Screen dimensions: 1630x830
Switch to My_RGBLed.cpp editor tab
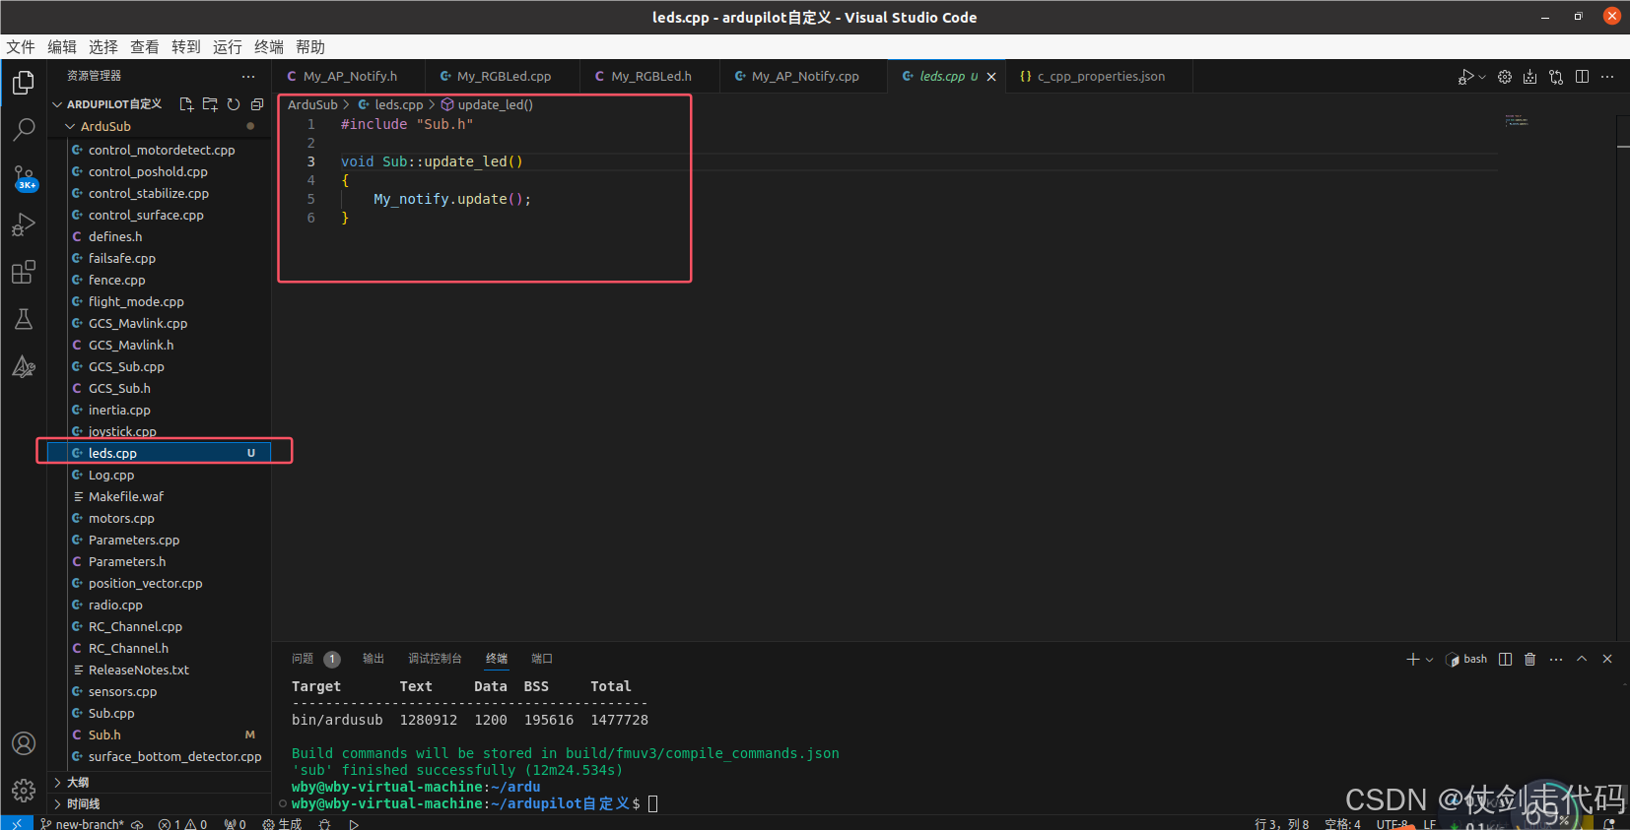click(503, 77)
